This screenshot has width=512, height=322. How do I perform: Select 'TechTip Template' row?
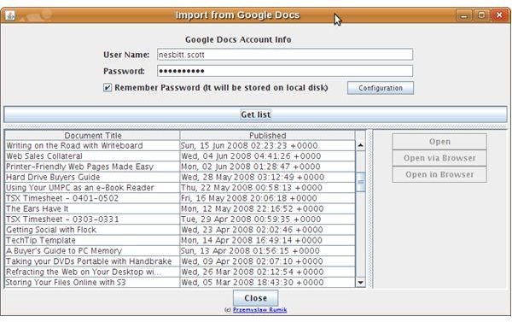click(92, 240)
